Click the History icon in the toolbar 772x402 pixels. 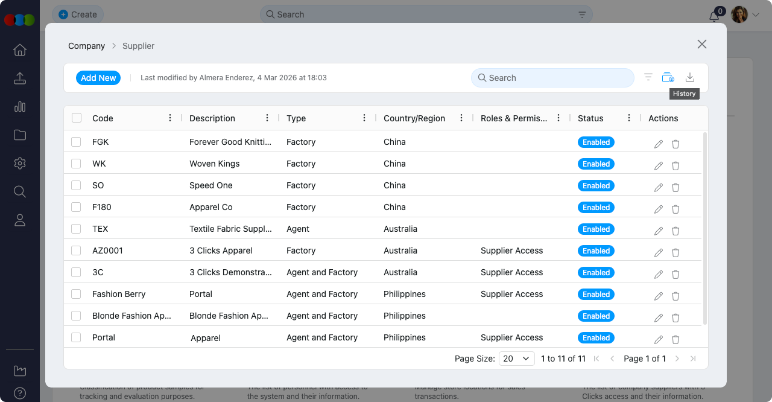[x=668, y=77]
